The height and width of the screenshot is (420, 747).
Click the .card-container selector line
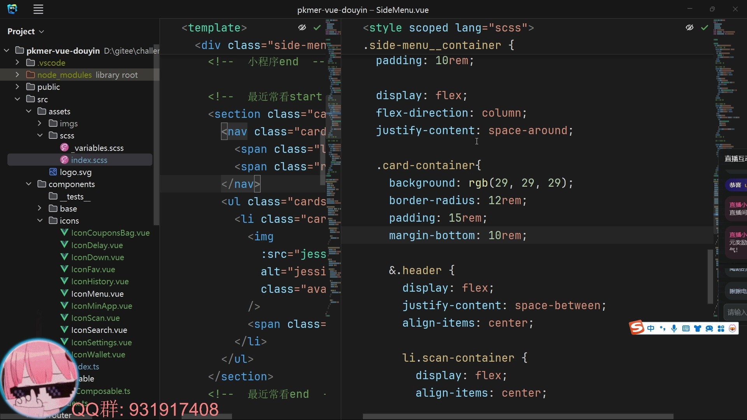tap(429, 166)
